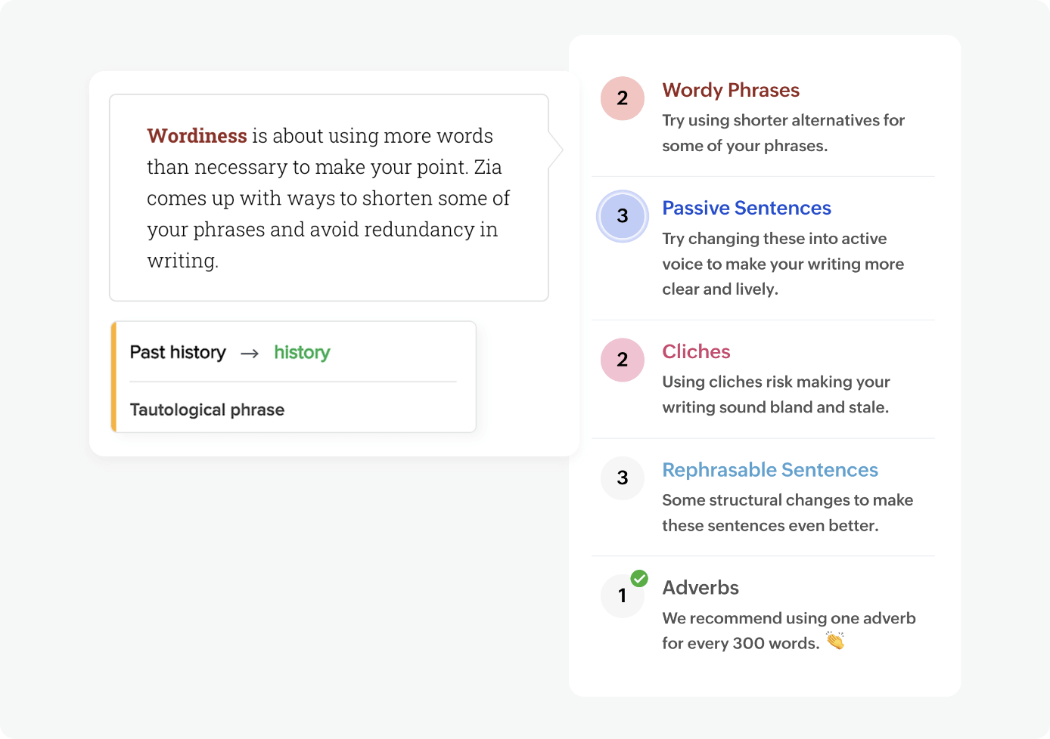This screenshot has width=1050, height=739.
Task: Open Rephrasable Sentences suggestions
Action: point(770,470)
